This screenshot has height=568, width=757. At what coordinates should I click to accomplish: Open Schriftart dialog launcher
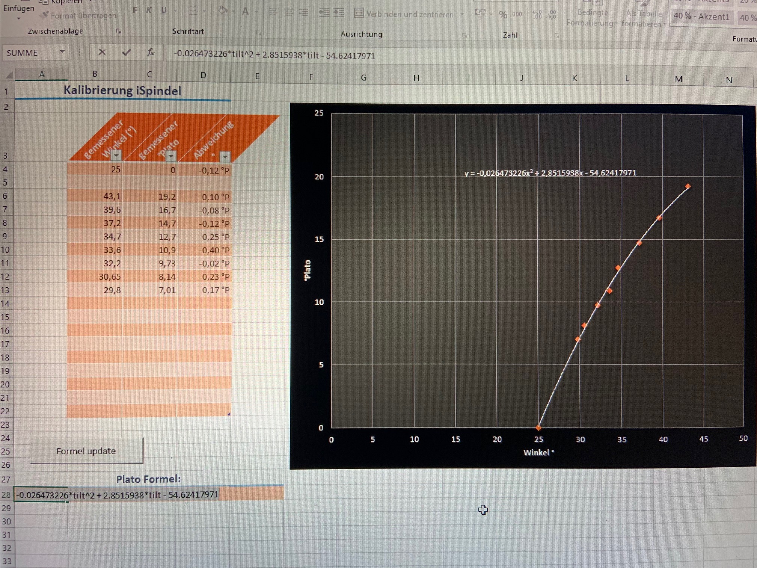point(258,33)
